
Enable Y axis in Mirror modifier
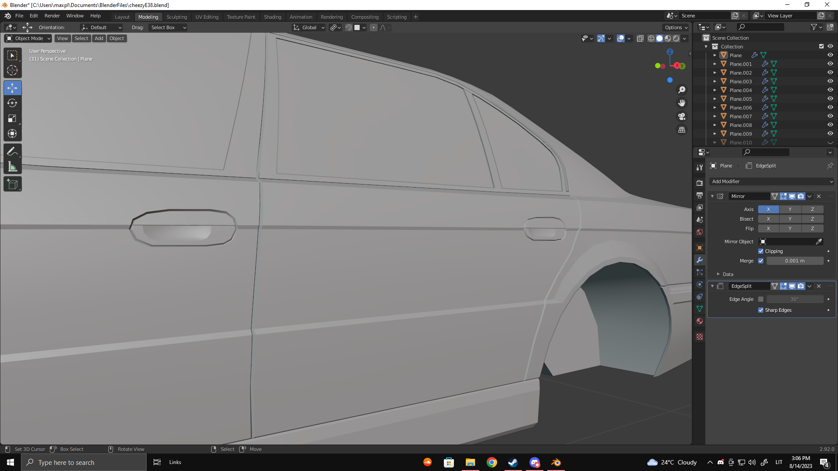pyautogui.click(x=790, y=209)
